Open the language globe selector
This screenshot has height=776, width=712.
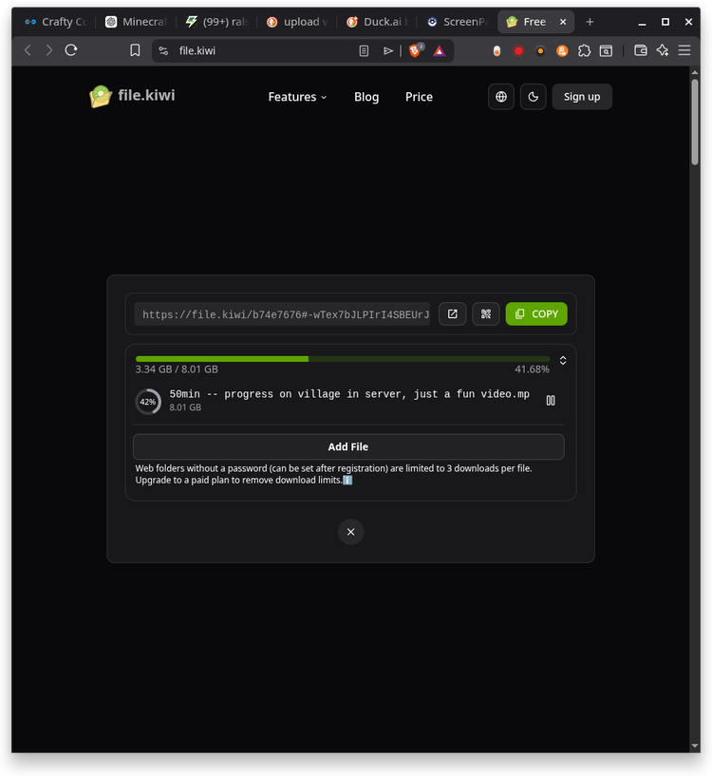coord(501,97)
